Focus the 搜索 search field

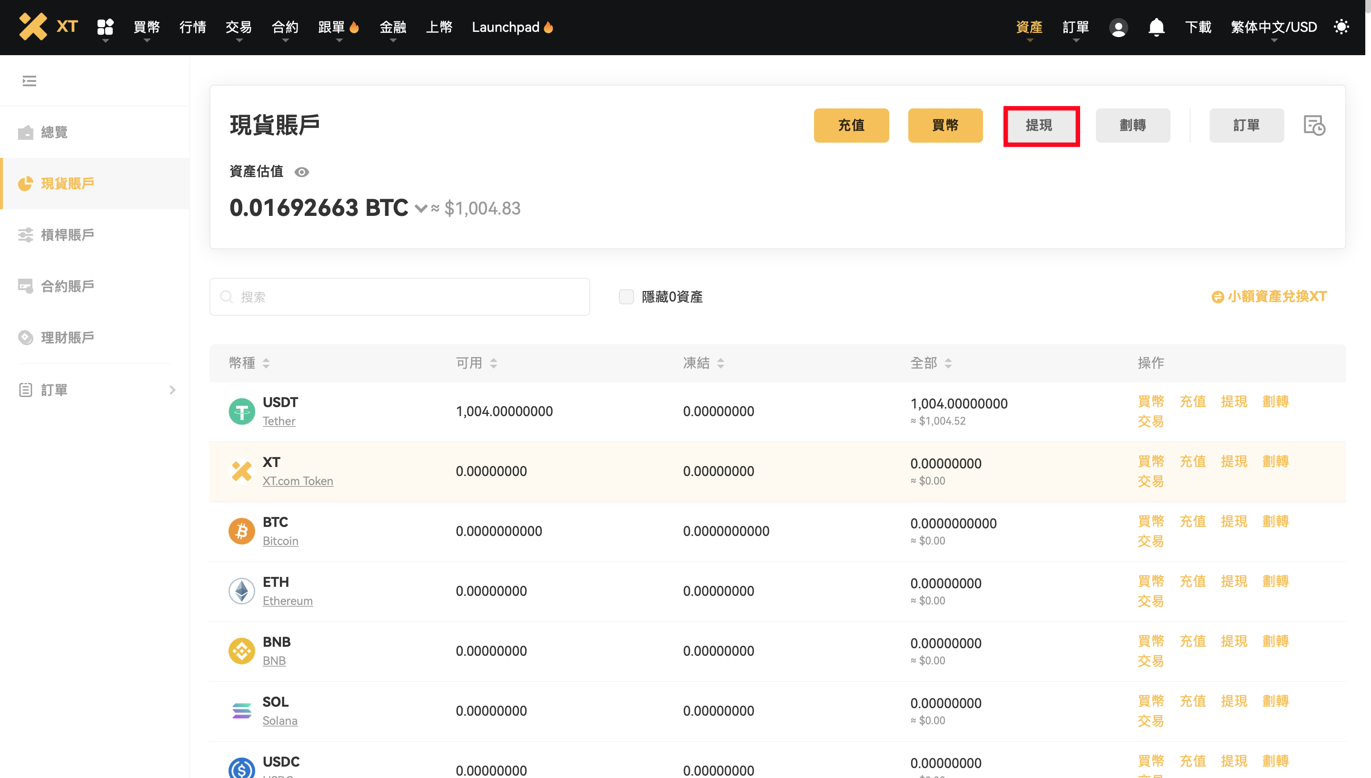click(x=400, y=297)
